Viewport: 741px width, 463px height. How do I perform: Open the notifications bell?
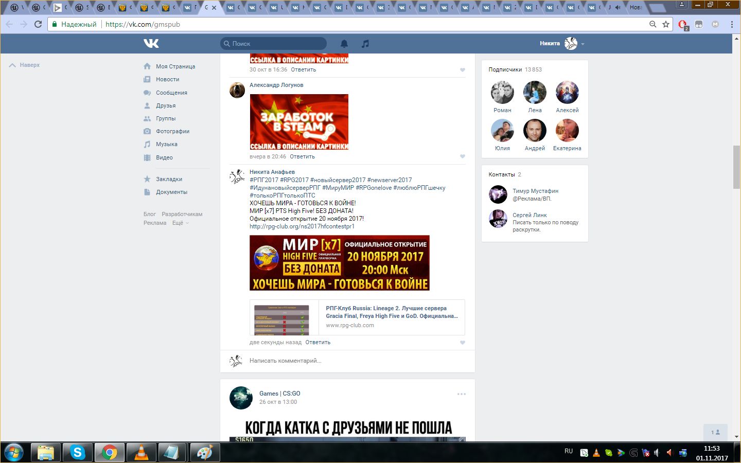pyautogui.click(x=344, y=44)
